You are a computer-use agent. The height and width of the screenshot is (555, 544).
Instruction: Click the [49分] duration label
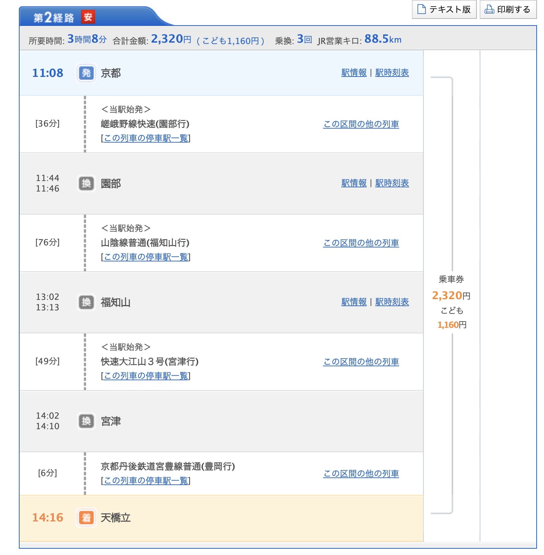48,361
